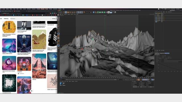
Task: Open Create menu in Material Manager
Action: pyautogui.click(x=63, y=81)
